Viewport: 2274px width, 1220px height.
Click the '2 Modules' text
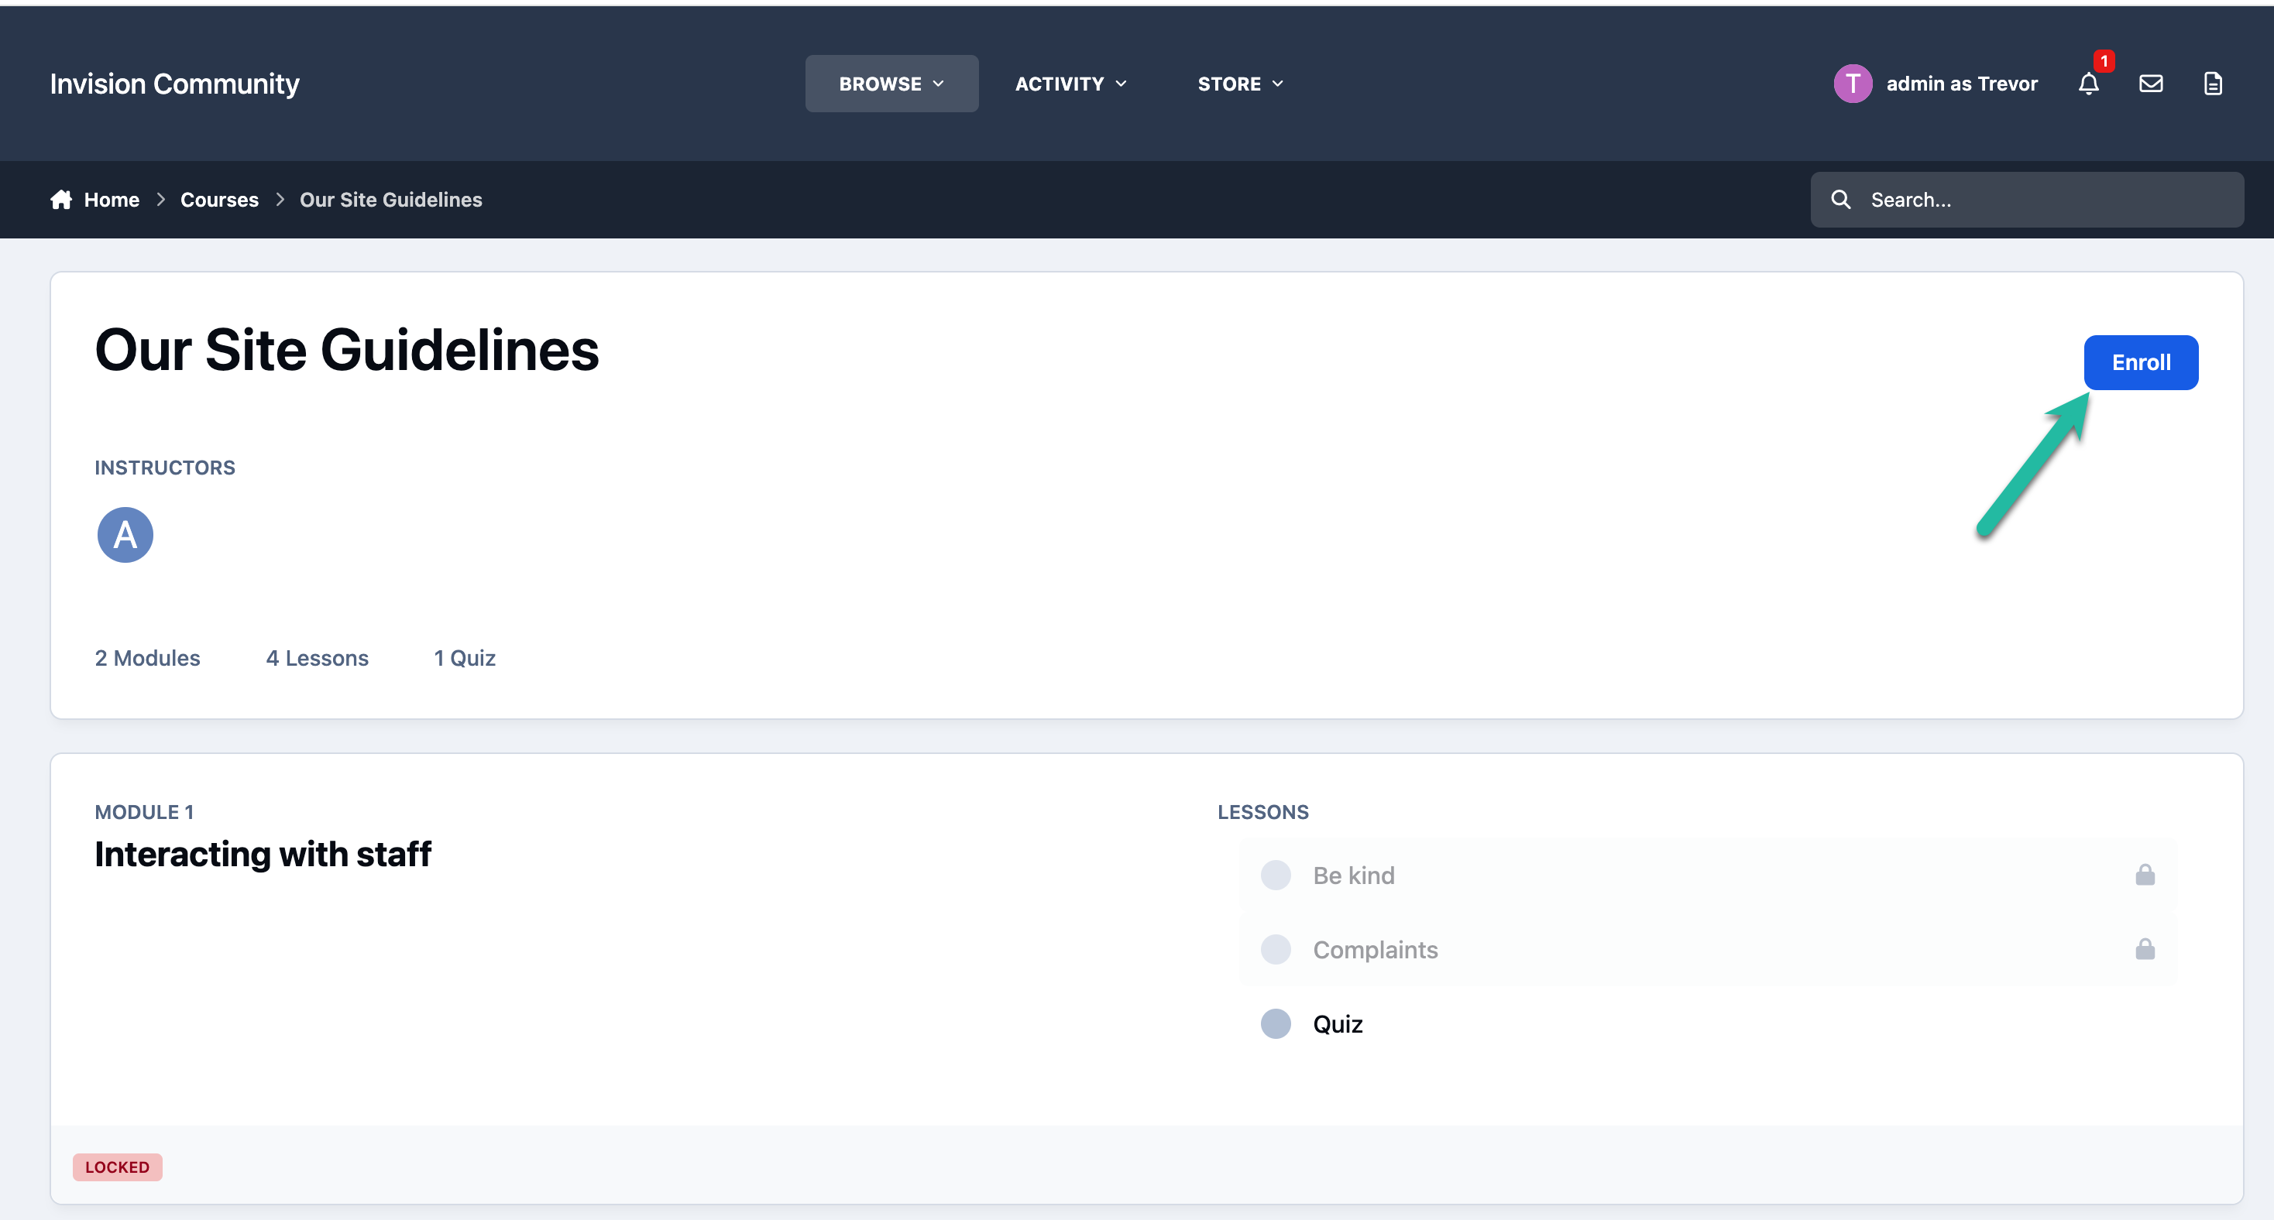[147, 658]
